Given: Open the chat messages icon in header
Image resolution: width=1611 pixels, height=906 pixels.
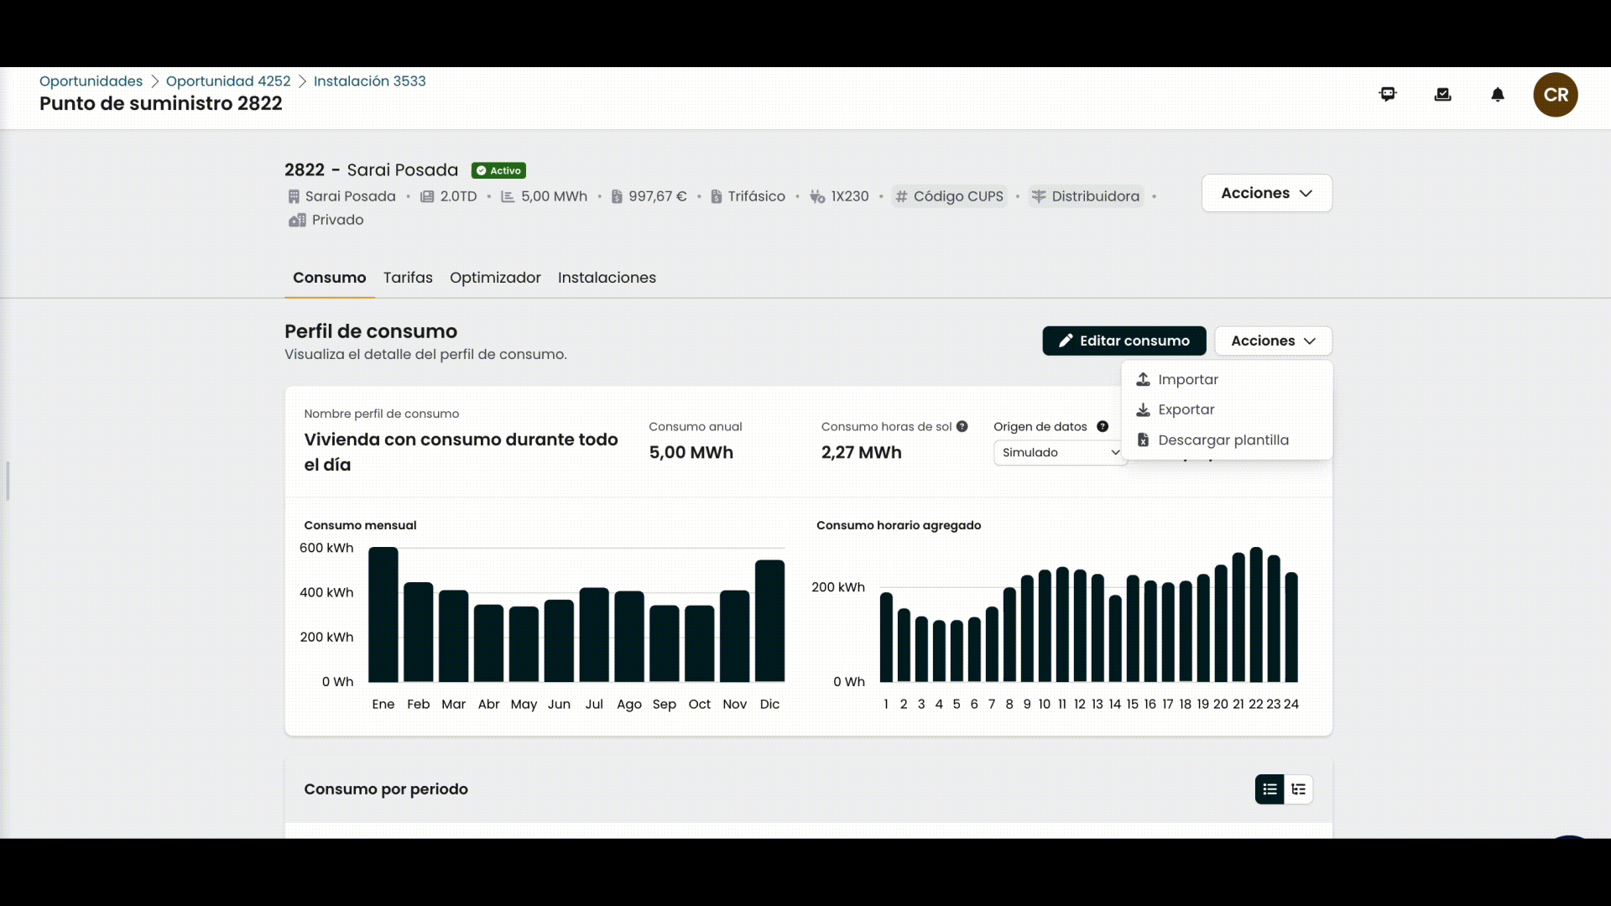Looking at the screenshot, I should coord(1388,95).
